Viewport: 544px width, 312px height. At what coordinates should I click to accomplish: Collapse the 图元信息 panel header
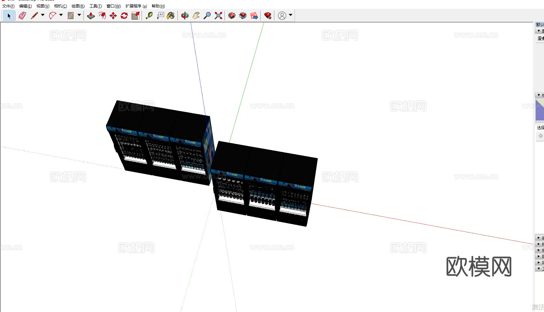(540, 31)
